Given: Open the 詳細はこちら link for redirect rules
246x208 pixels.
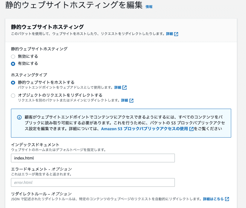Looking at the screenshot, I should 213,199.
